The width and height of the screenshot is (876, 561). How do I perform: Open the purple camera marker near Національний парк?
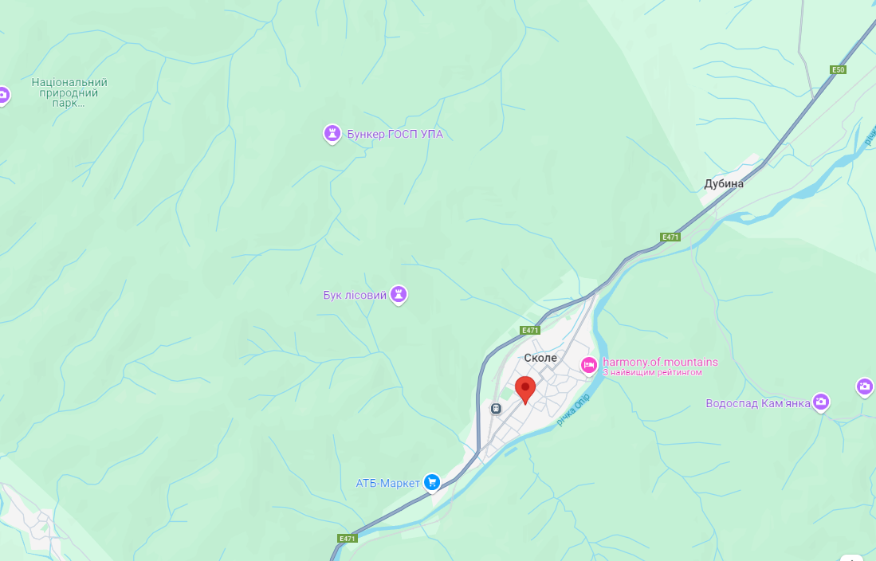(3, 96)
